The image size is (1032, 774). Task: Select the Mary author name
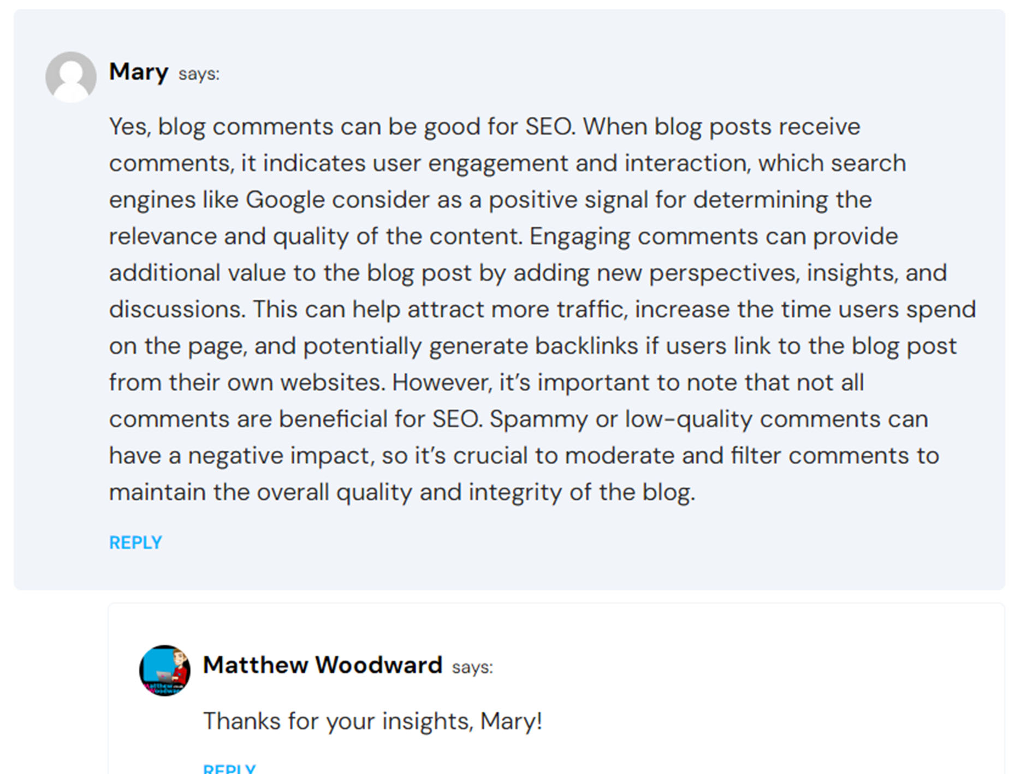(x=139, y=73)
